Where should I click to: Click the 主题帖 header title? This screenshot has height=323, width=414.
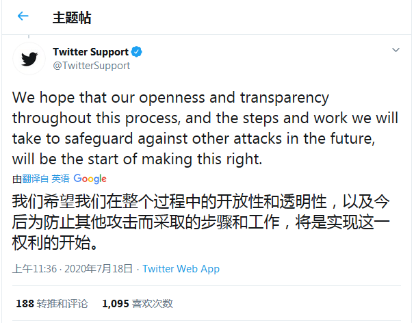[71, 17]
